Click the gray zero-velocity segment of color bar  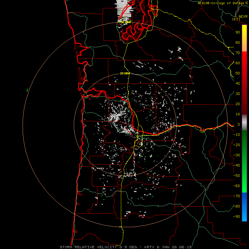[244, 123]
